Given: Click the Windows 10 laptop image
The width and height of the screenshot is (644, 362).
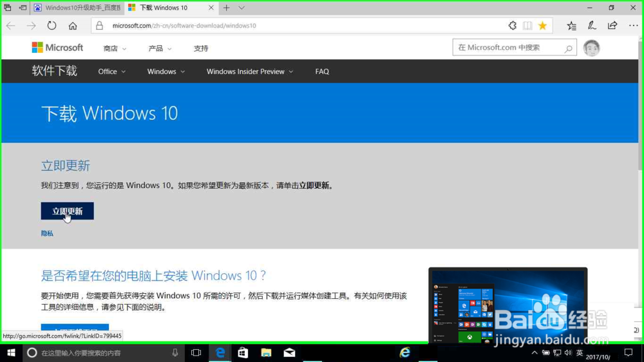Looking at the screenshot, I should pyautogui.click(x=508, y=305).
